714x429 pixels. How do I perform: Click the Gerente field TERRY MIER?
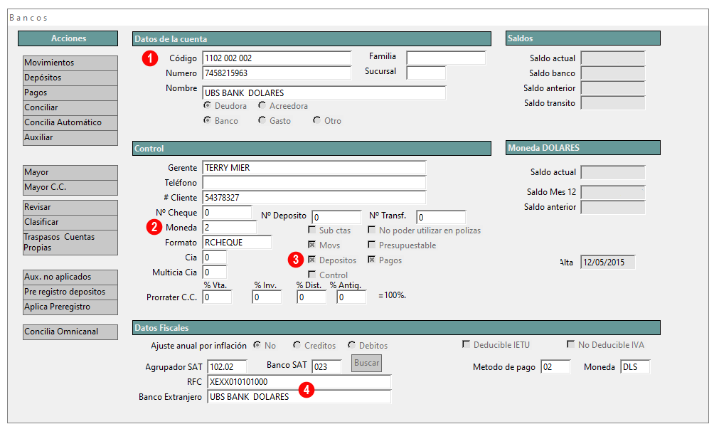[x=314, y=168]
